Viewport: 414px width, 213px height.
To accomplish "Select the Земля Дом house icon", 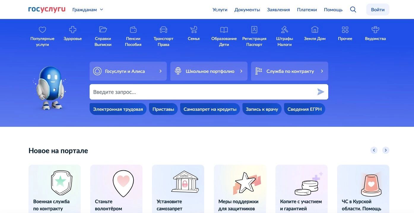I will (x=315, y=30).
